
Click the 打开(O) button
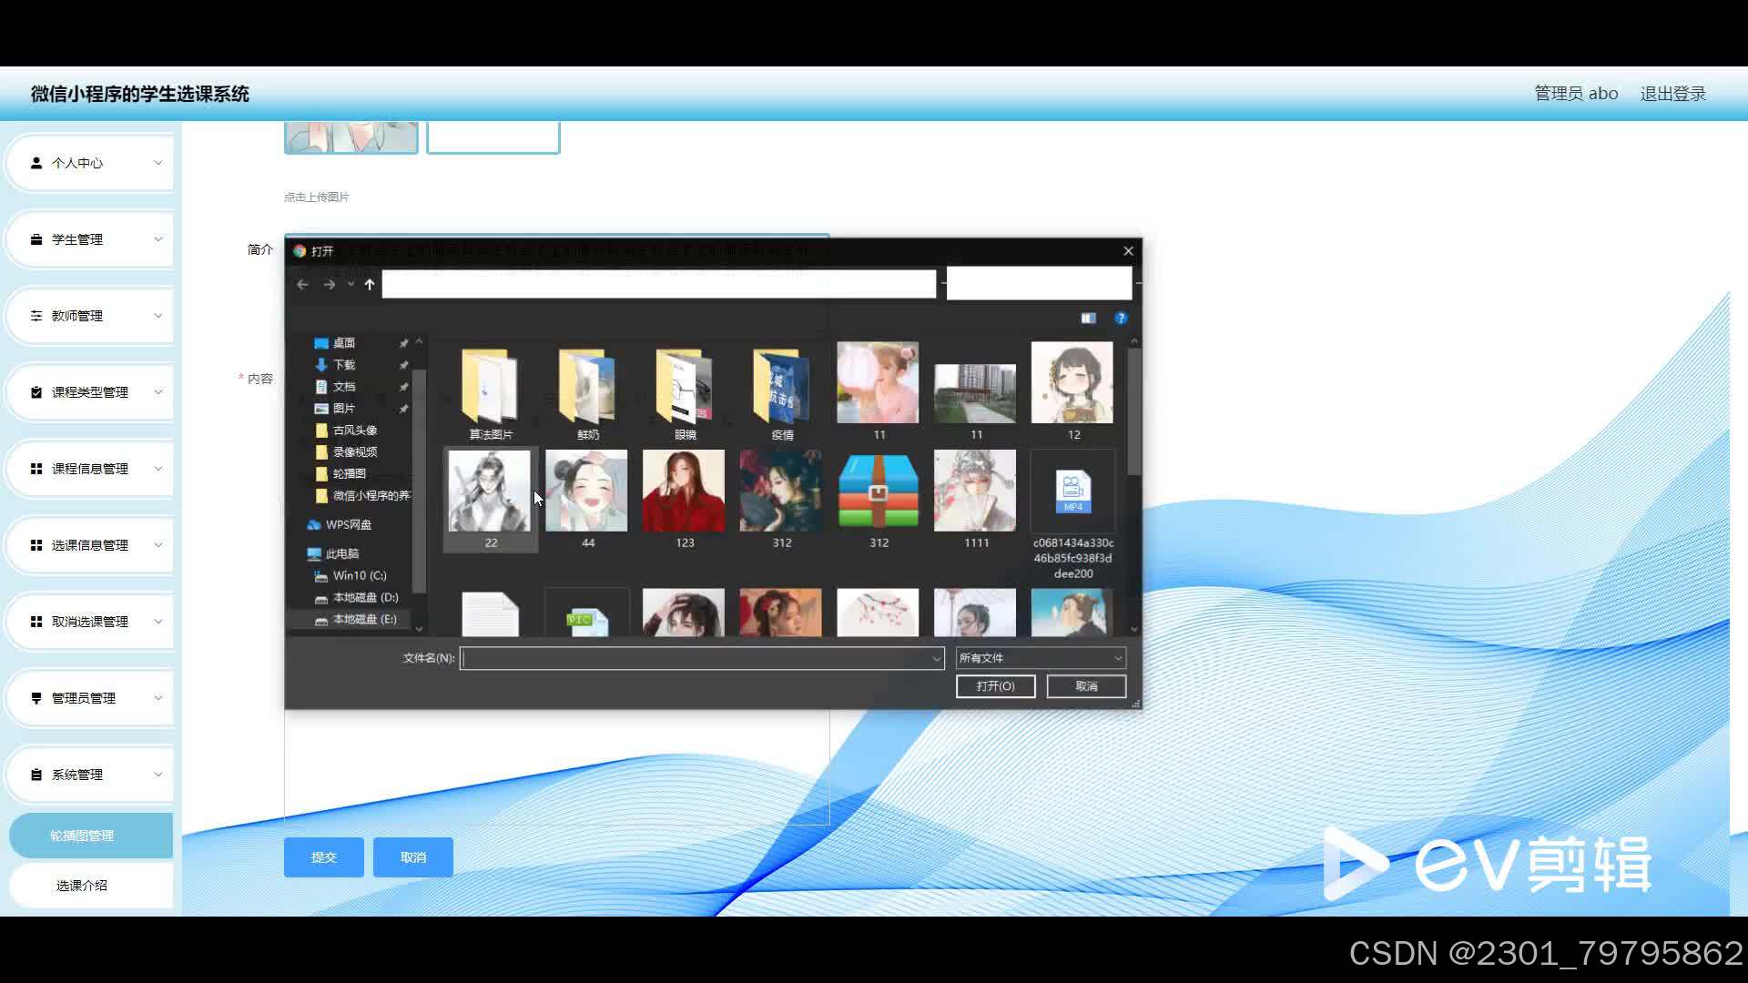(995, 686)
